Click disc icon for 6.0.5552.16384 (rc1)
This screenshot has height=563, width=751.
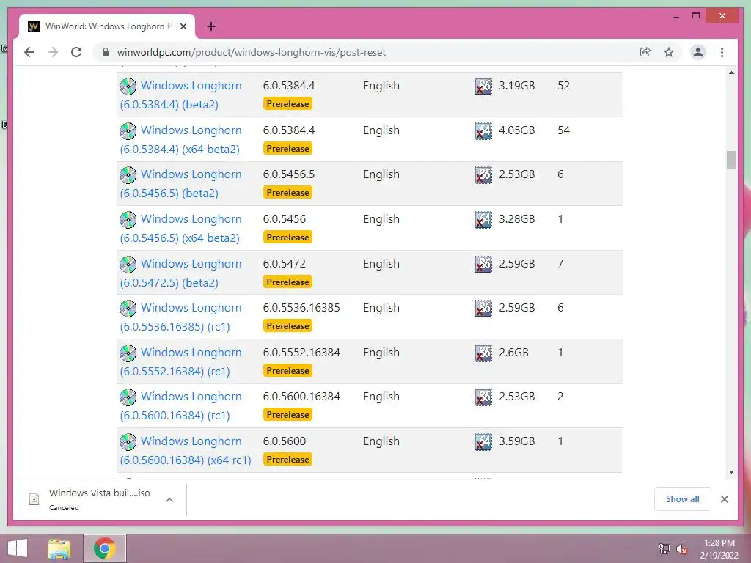coord(128,353)
